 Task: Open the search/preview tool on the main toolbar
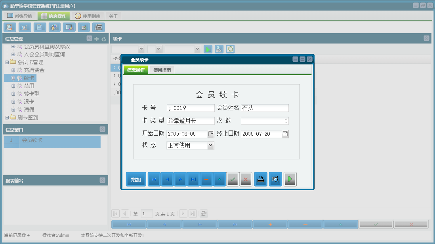click(10, 27)
